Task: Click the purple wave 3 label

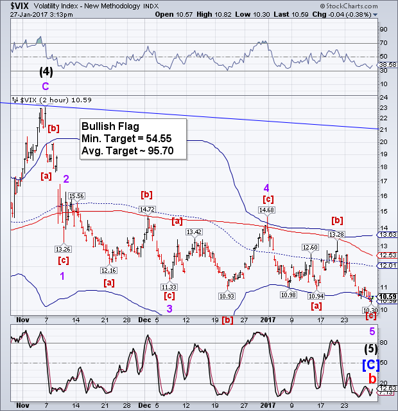Action: pyautogui.click(x=170, y=309)
